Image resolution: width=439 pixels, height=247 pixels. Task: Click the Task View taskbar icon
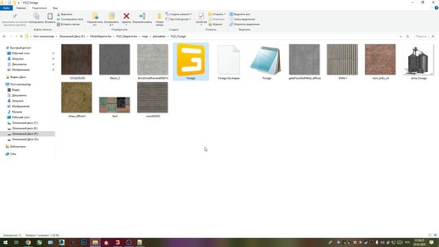coord(16,242)
